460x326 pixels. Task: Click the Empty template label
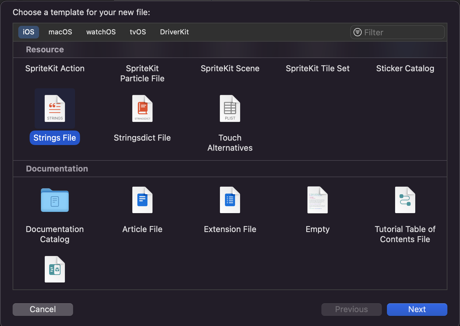[318, 229]
